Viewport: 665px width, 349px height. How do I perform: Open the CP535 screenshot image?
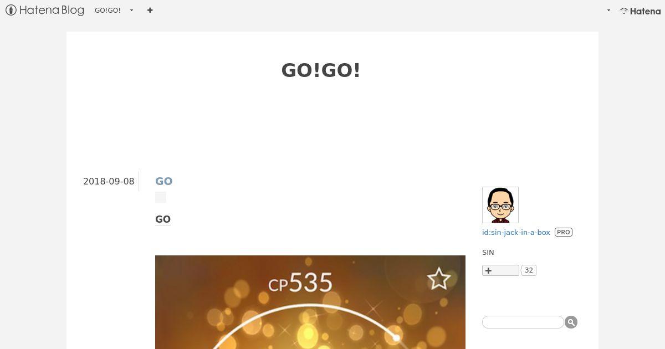pyautogui.click(x=310, y=302)
